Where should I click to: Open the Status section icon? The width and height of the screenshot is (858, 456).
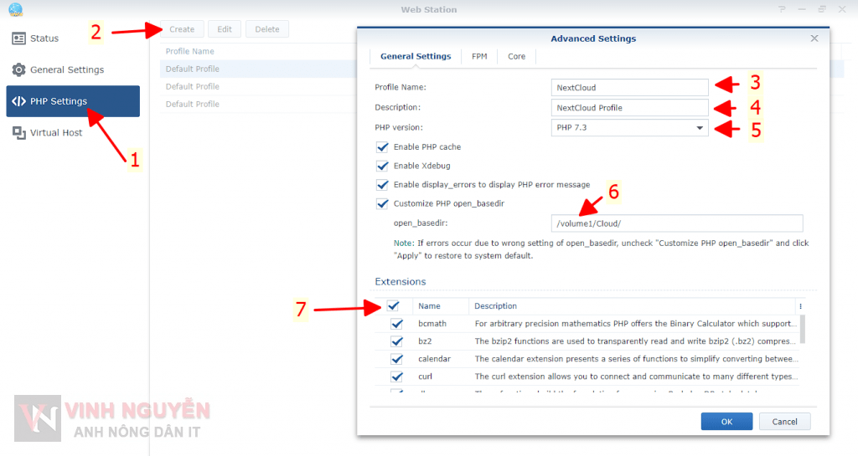18,38
